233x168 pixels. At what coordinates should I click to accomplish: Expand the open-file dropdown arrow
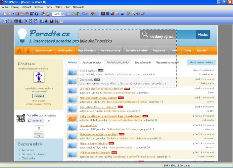coord(13,14)
